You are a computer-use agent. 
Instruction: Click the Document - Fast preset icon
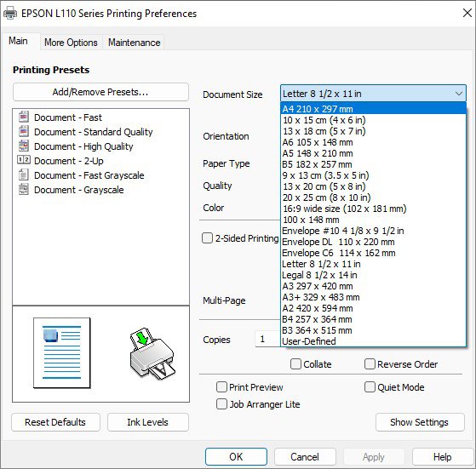24,117
